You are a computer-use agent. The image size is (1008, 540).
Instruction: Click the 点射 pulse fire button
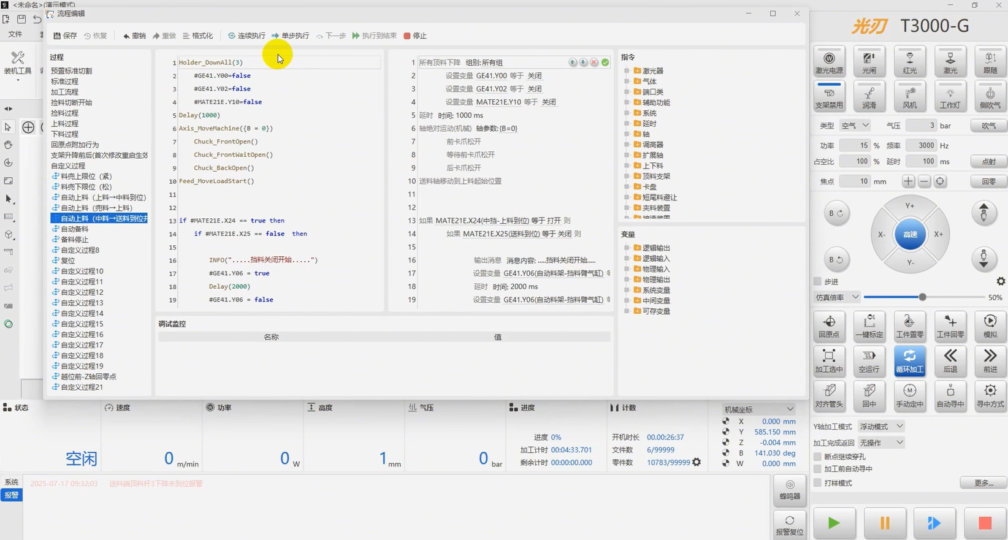pos(988,162)
